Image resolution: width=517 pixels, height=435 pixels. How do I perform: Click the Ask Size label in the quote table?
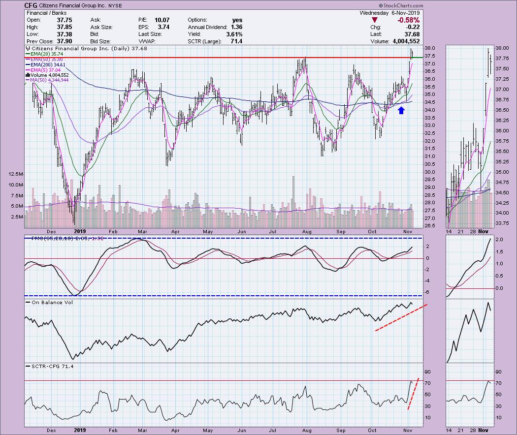pyautogui.click(x=101, y=27)
